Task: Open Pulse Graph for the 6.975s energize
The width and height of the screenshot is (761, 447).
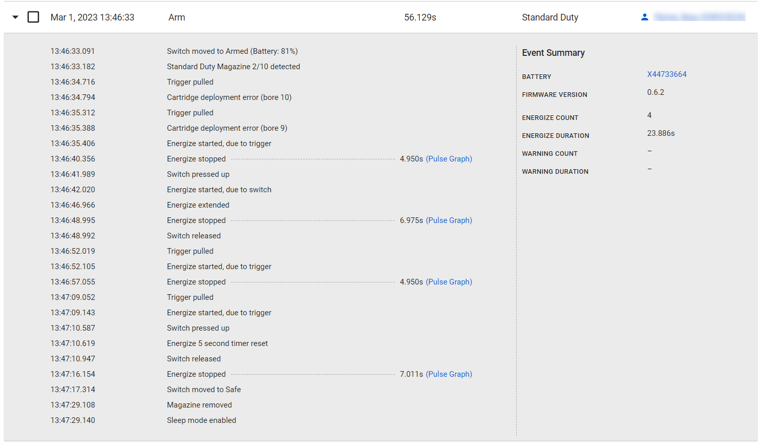Action: coord(449,220)
